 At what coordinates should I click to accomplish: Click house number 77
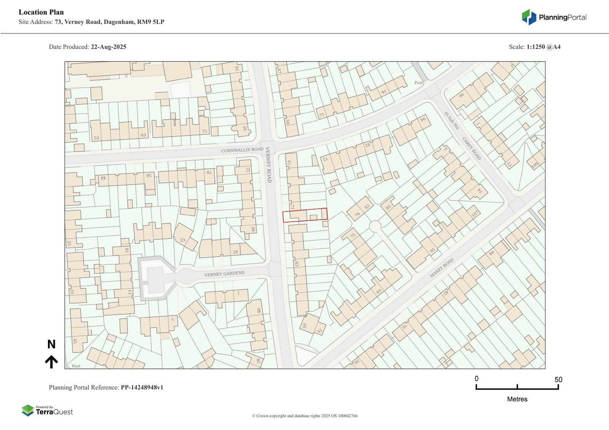322,115
